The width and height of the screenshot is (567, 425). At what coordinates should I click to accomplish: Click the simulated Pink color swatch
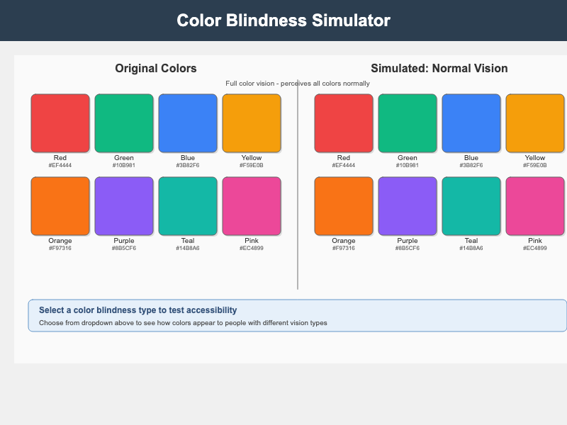point(534,205)
